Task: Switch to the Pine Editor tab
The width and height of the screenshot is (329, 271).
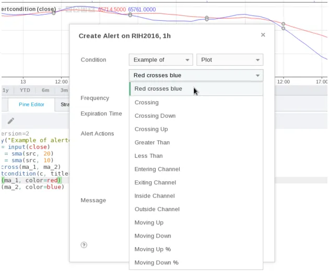Action: pyautogui.click(x=31, y=104)
